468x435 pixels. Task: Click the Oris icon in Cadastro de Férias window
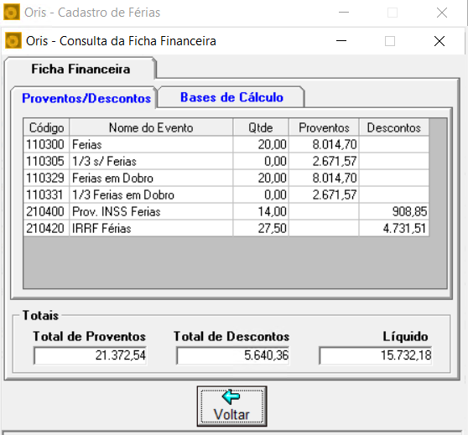click(12, 13)
